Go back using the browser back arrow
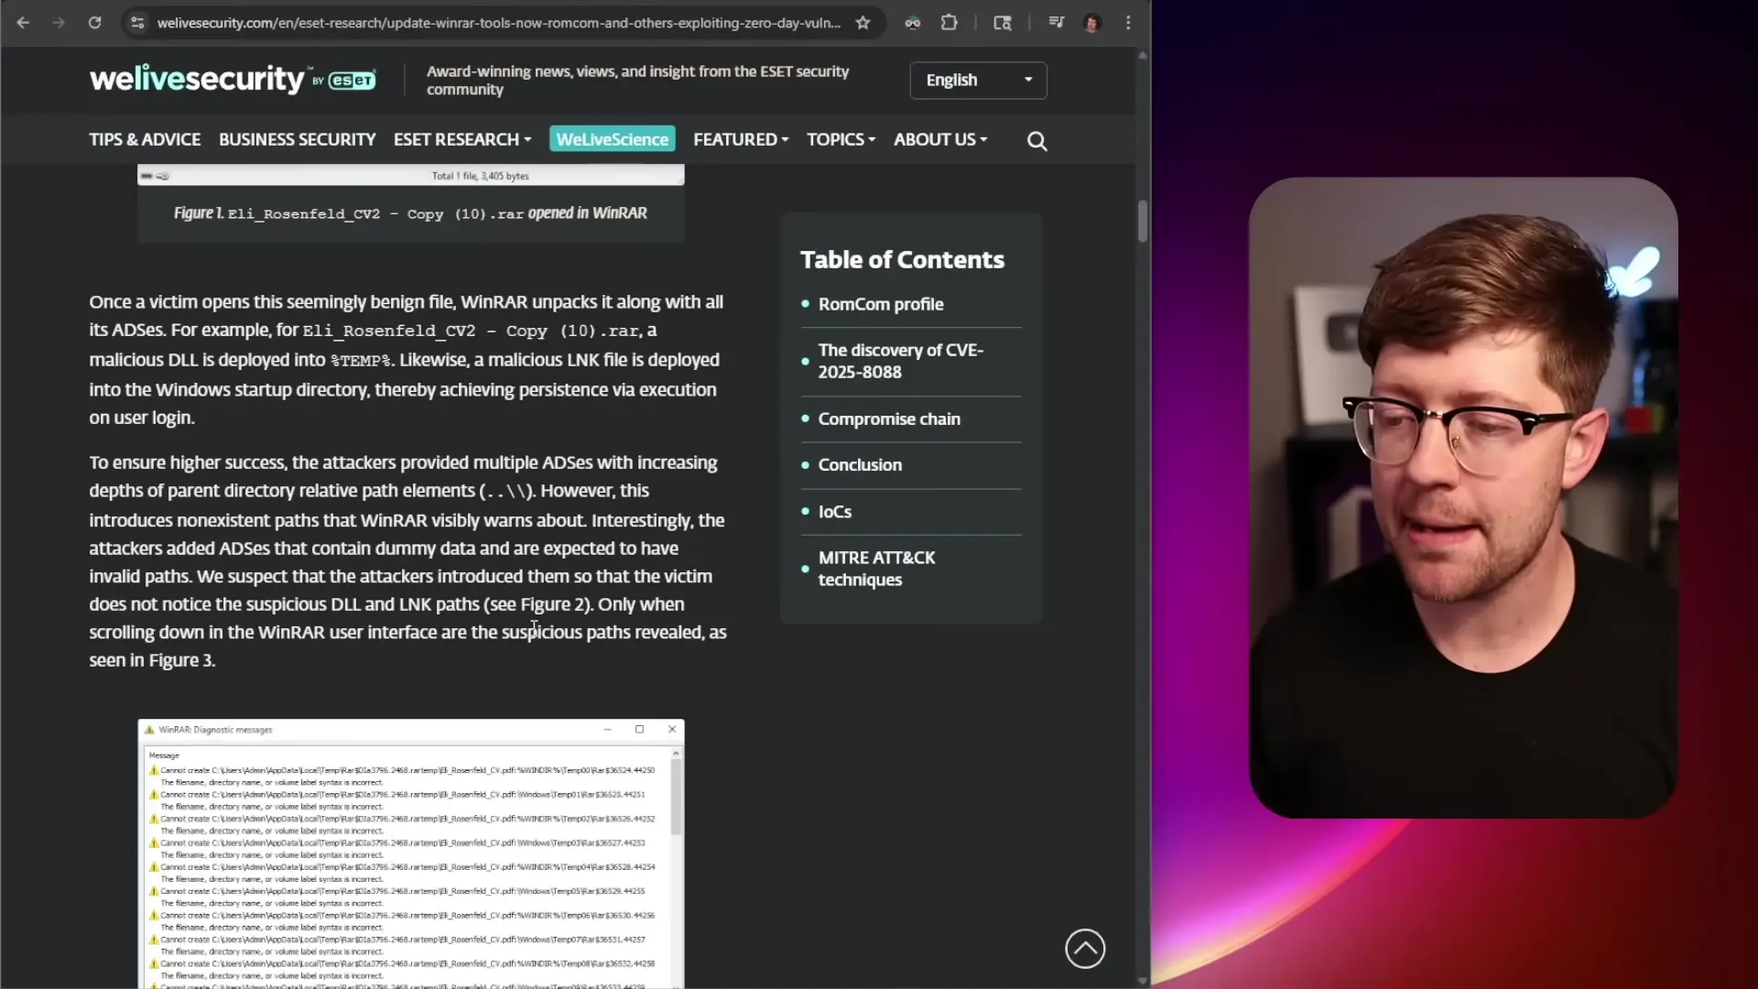The image size is (1758, 989). pos(23,23)
